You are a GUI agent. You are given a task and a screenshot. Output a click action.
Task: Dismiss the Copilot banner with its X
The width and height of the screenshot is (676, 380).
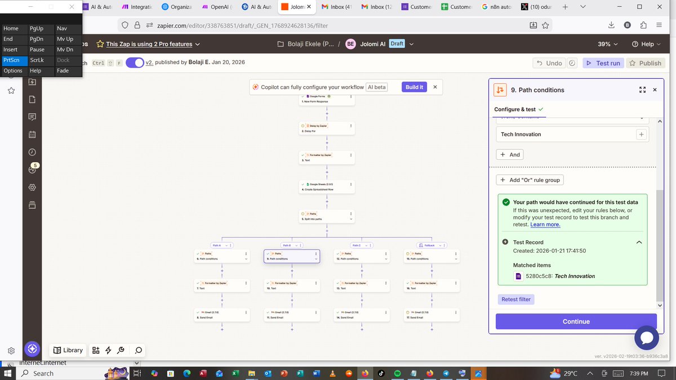pos(435,87)
